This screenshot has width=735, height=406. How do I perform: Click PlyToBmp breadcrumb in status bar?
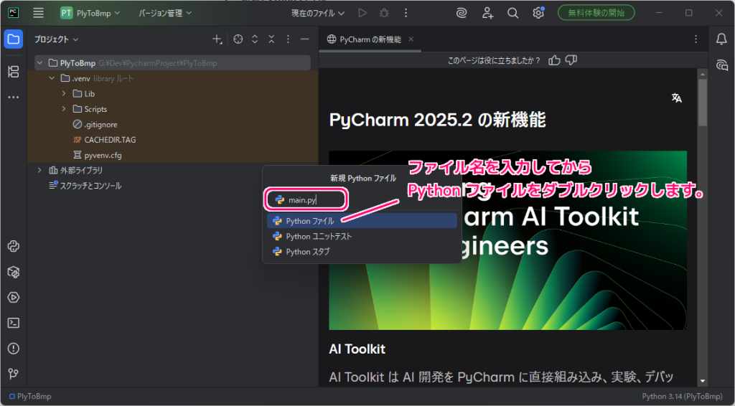[30, 397]
